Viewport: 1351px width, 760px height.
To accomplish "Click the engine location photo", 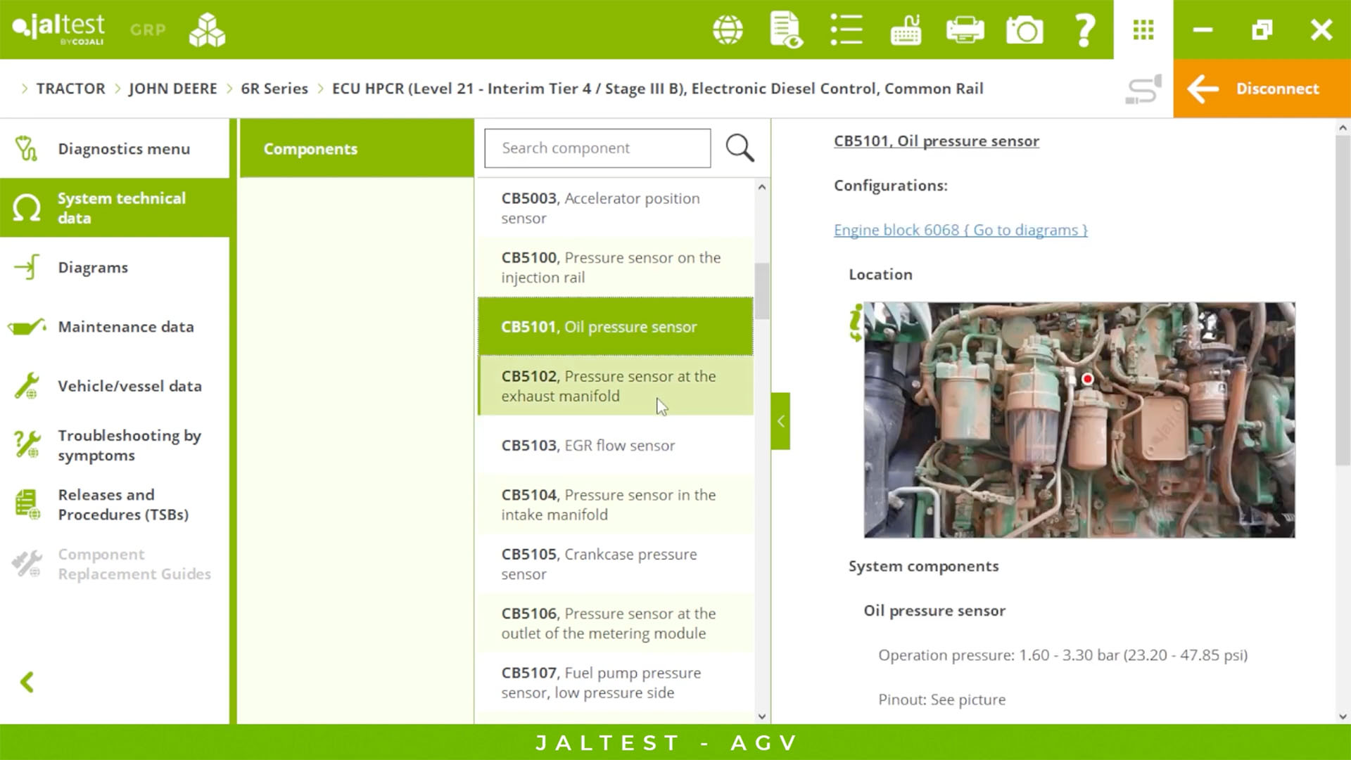I will pos(1079,420).
